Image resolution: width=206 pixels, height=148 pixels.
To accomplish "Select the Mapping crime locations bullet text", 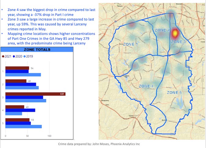I will pos(49,38).
